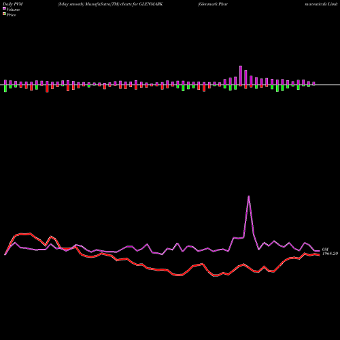Click the tallest magenta volume bar
The image size is (340, 340).
241,75
